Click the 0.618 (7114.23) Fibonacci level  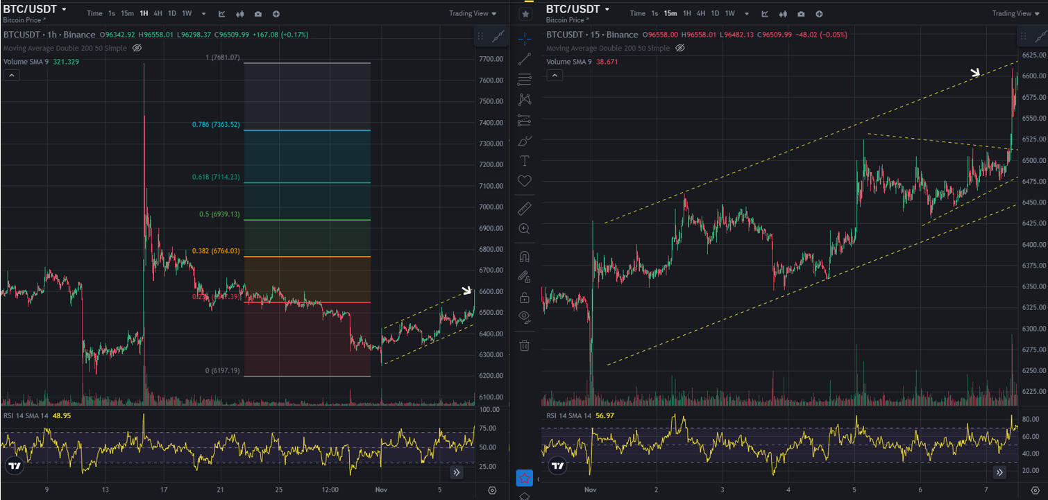pos(216,177)
